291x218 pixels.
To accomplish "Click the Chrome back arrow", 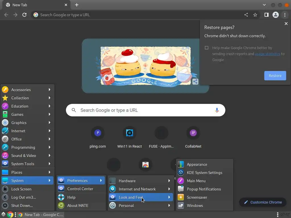I will [6, 15].
